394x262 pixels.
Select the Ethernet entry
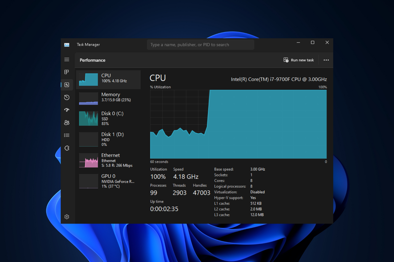(108, 160)
